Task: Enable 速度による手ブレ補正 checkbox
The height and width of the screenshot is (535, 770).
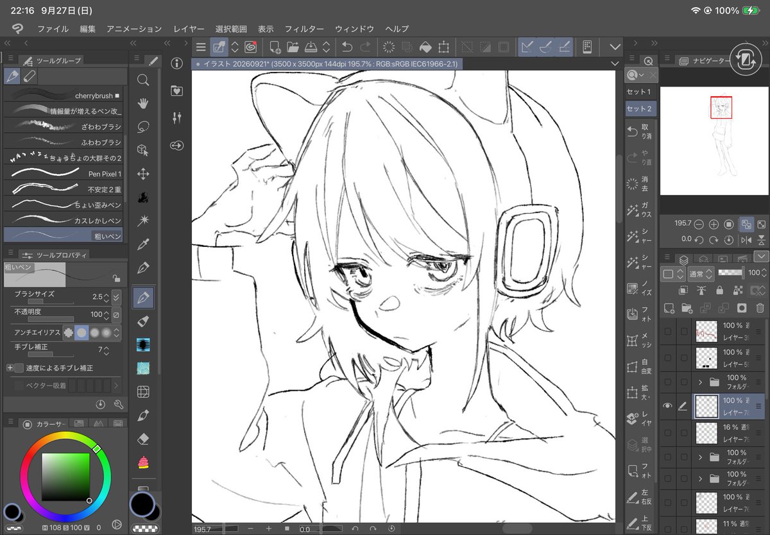Action: click(x=19, y=368)
